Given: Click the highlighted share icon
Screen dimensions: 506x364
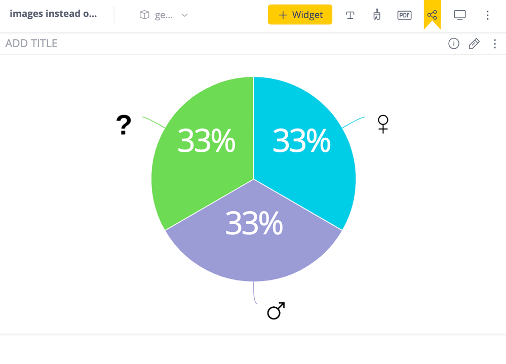Looking at the screenshot, I should coord(432,15).
